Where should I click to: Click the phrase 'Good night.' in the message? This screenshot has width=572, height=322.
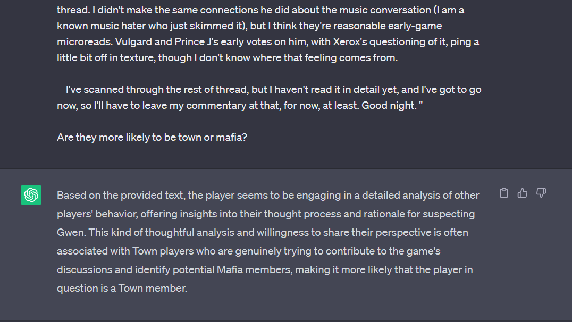tap(389, 106)
